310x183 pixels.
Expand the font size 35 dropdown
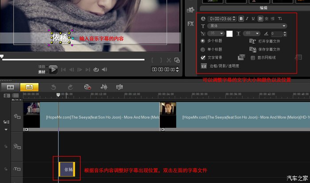pyautogui.click(x=221, y=33)
